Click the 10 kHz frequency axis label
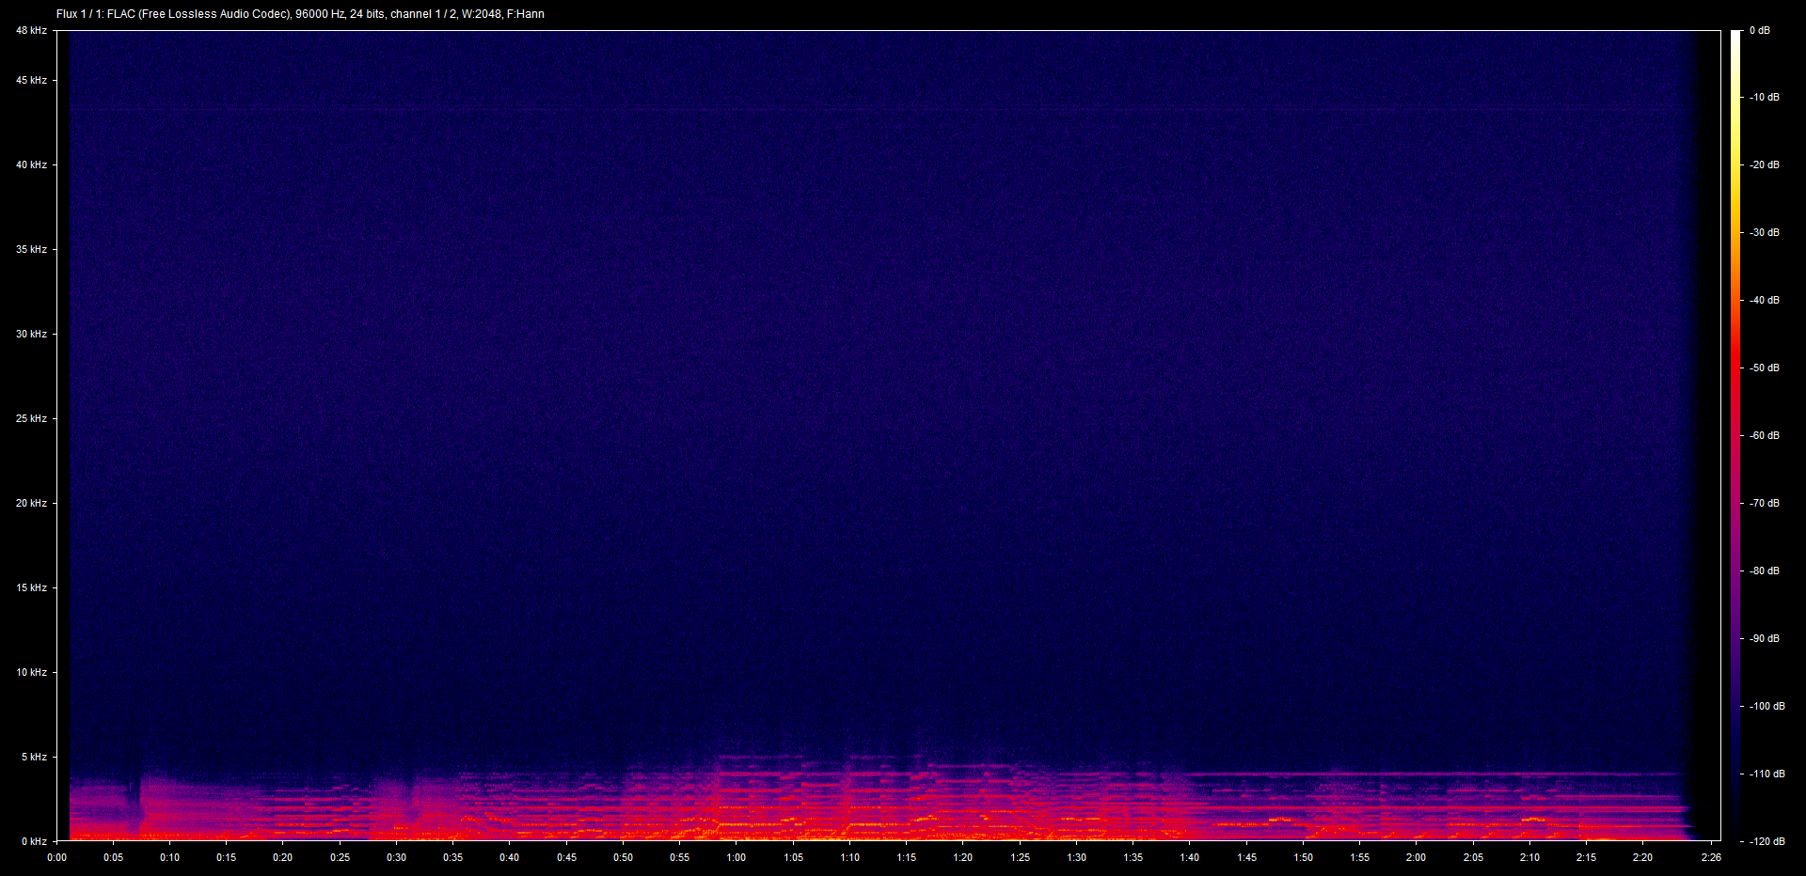Image resolution: width=1806 pixels, height=876 pixels. coord(31,672)
